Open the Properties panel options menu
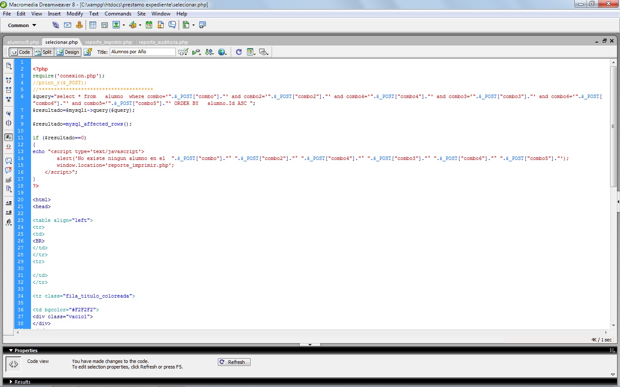 [x=612, y=350]
